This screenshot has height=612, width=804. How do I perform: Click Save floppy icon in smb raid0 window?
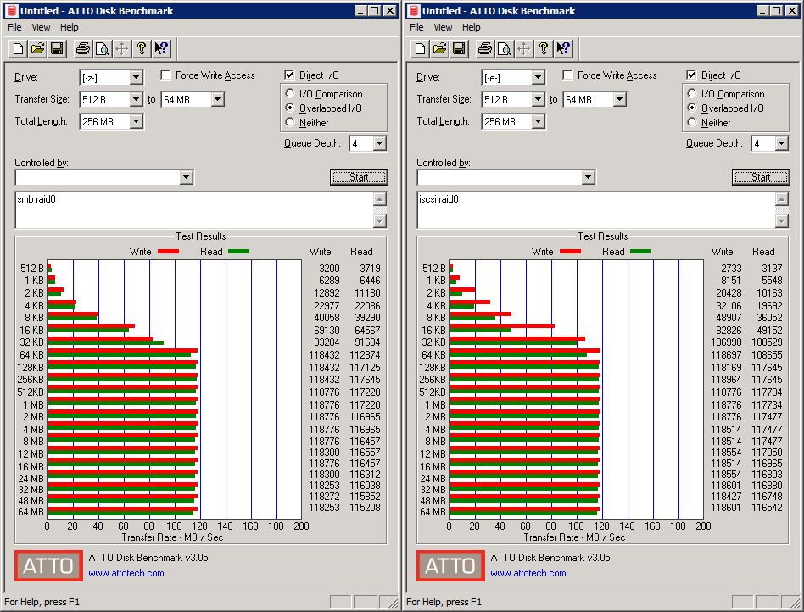[57, 48]
